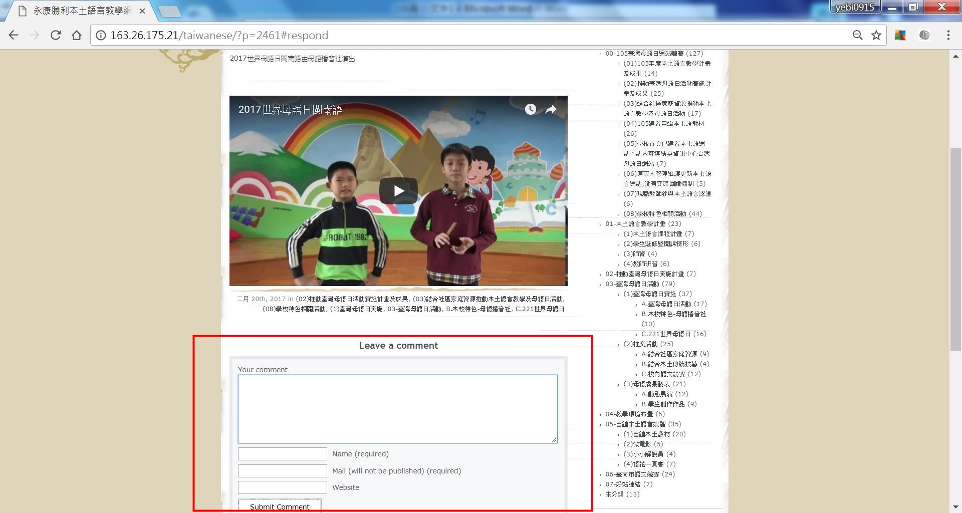Image resolution: width=962 pixels, height=513 pixels.
Task: Click the browser back arrow
Action: (x=14, y=35)
